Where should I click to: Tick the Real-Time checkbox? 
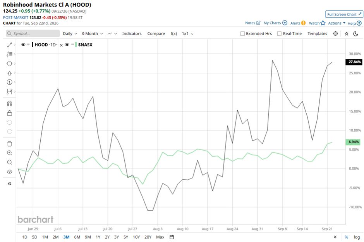pyautogui.click(x=279, y=34)
